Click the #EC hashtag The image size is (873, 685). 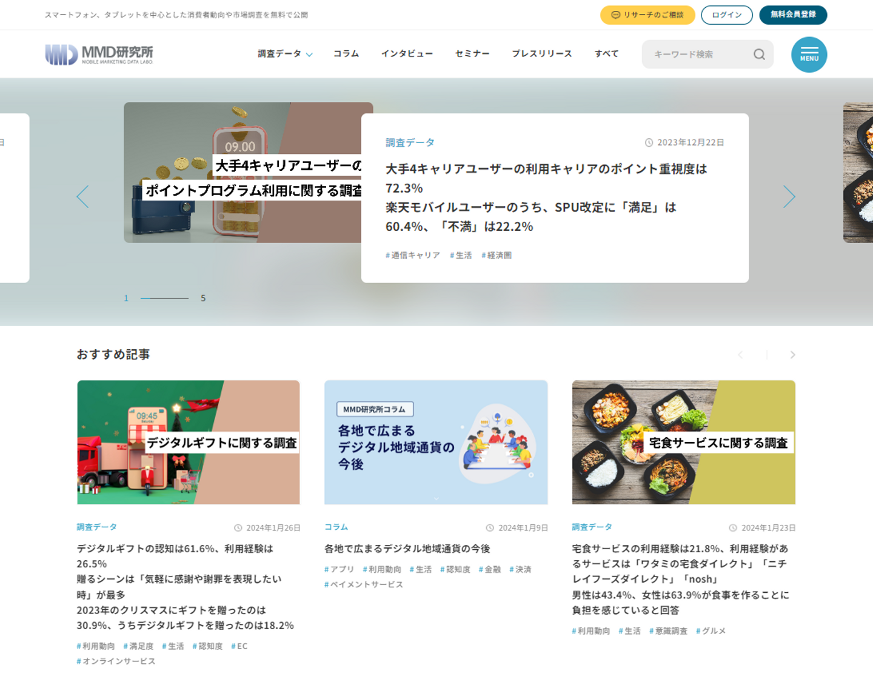(239, 646)
